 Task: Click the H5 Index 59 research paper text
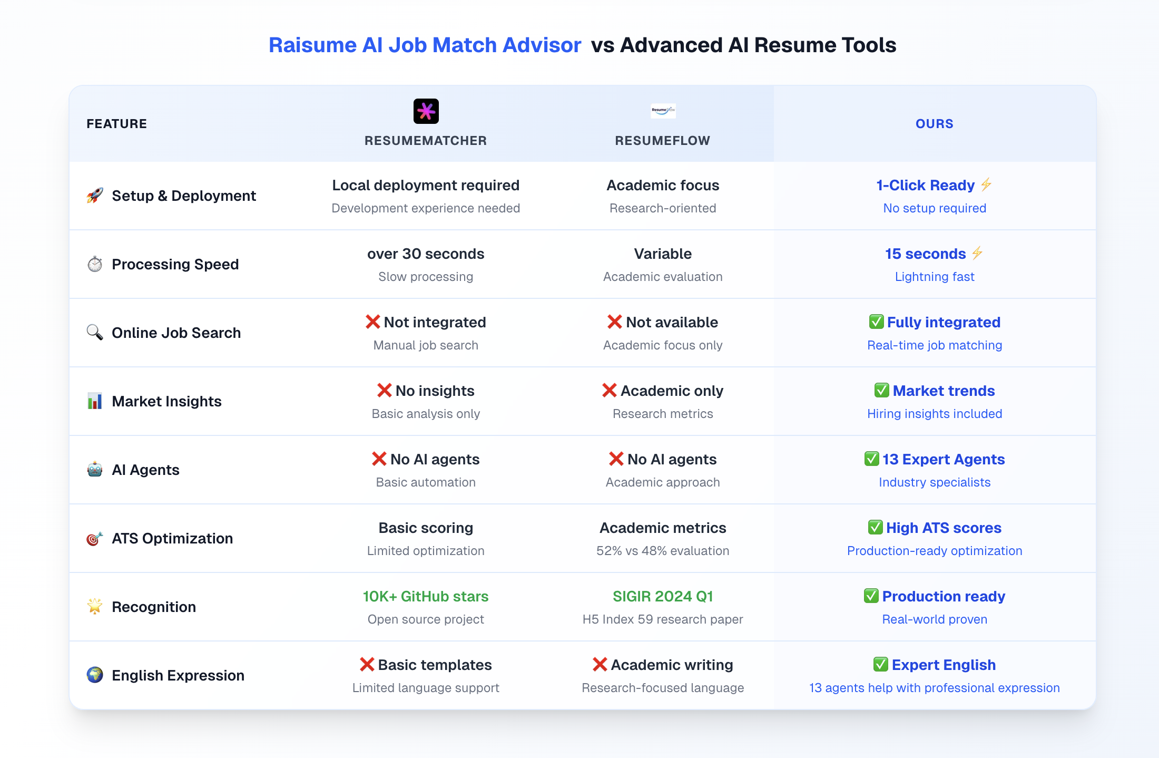[x=663, y=619]
